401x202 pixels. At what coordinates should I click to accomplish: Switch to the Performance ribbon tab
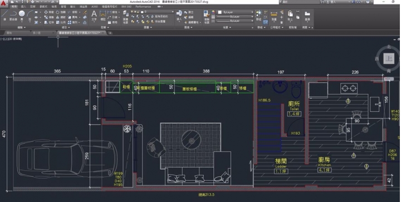(x=143, y=7)
